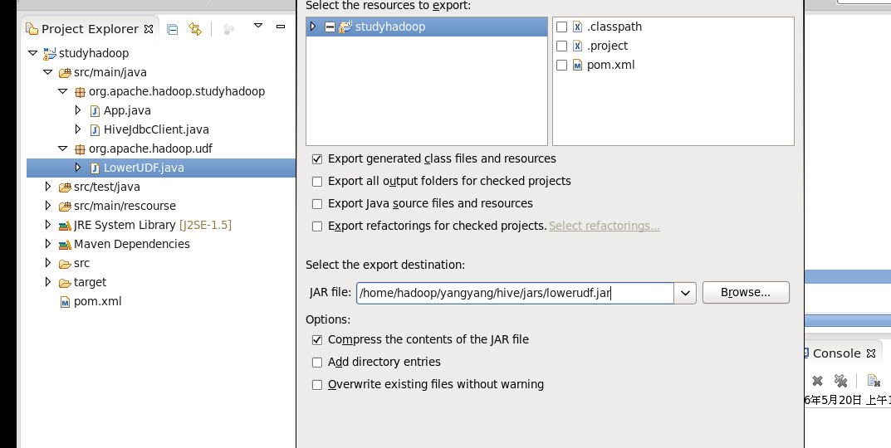Click .project file icon in export list
This screenshot has width=891, height=448.
[x=577, y=46]
